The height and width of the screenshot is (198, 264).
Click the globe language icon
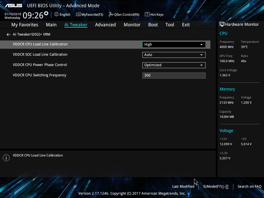[56, 14]
